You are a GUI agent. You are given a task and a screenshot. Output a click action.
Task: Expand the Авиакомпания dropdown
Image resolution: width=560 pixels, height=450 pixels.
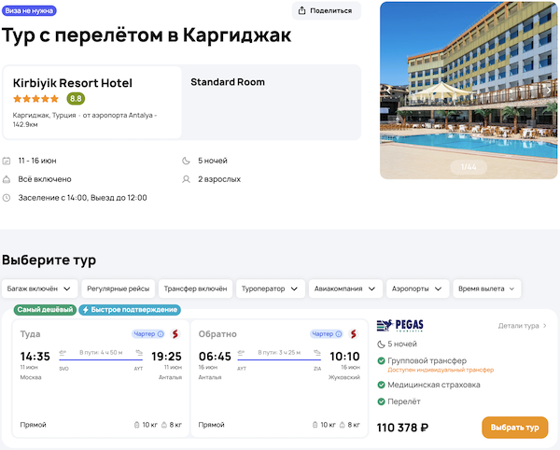[346, 288]
